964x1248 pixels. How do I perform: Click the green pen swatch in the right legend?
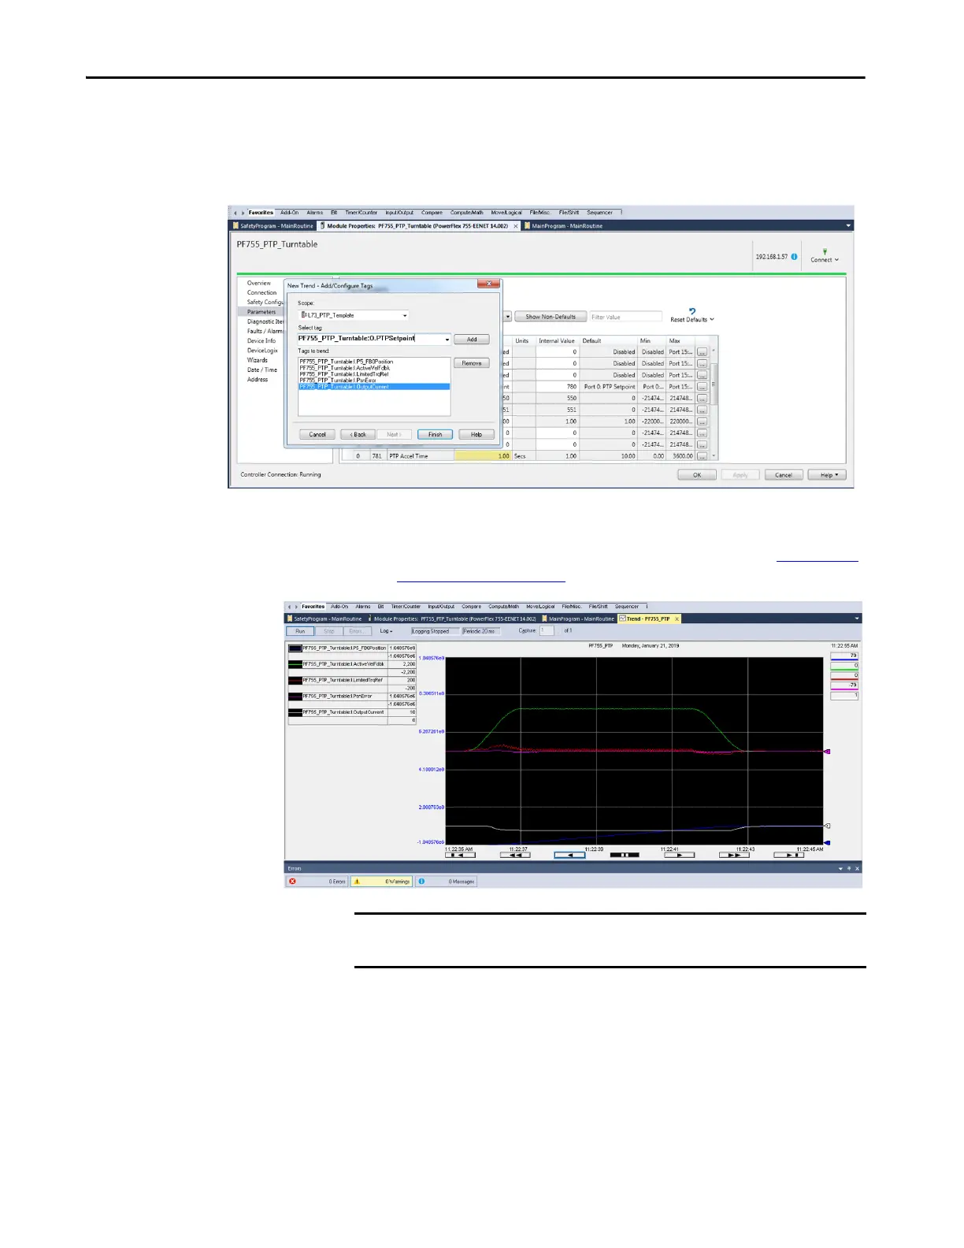[x=844, y=666]
